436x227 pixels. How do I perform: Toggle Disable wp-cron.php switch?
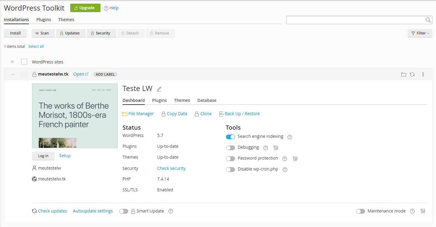[231, 170]
